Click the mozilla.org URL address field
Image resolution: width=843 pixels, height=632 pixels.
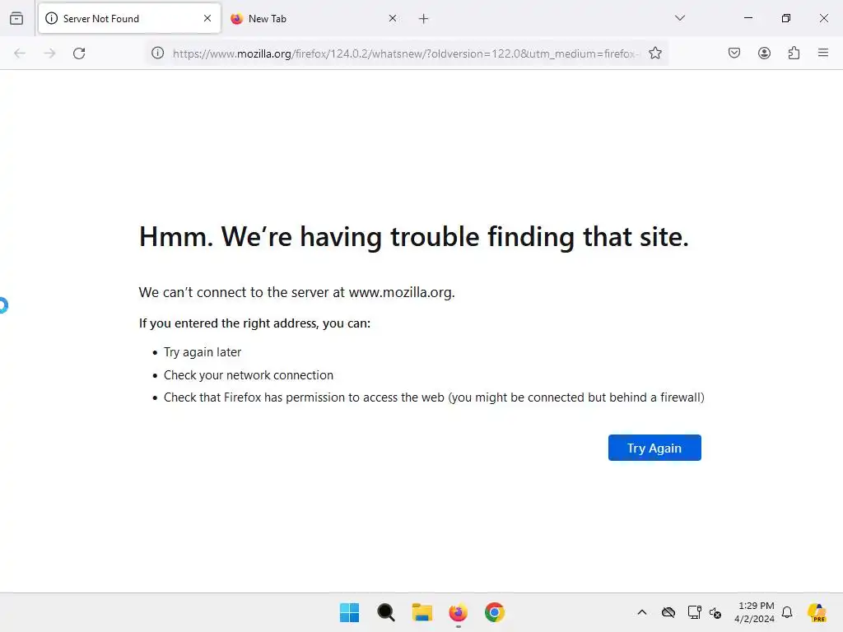405,53
